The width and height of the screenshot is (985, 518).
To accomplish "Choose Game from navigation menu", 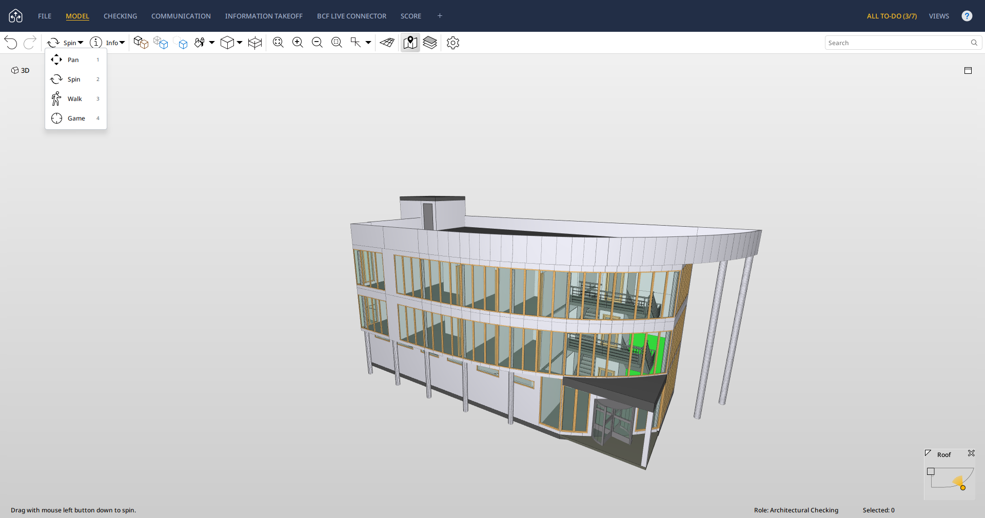I will pos(76,118).
